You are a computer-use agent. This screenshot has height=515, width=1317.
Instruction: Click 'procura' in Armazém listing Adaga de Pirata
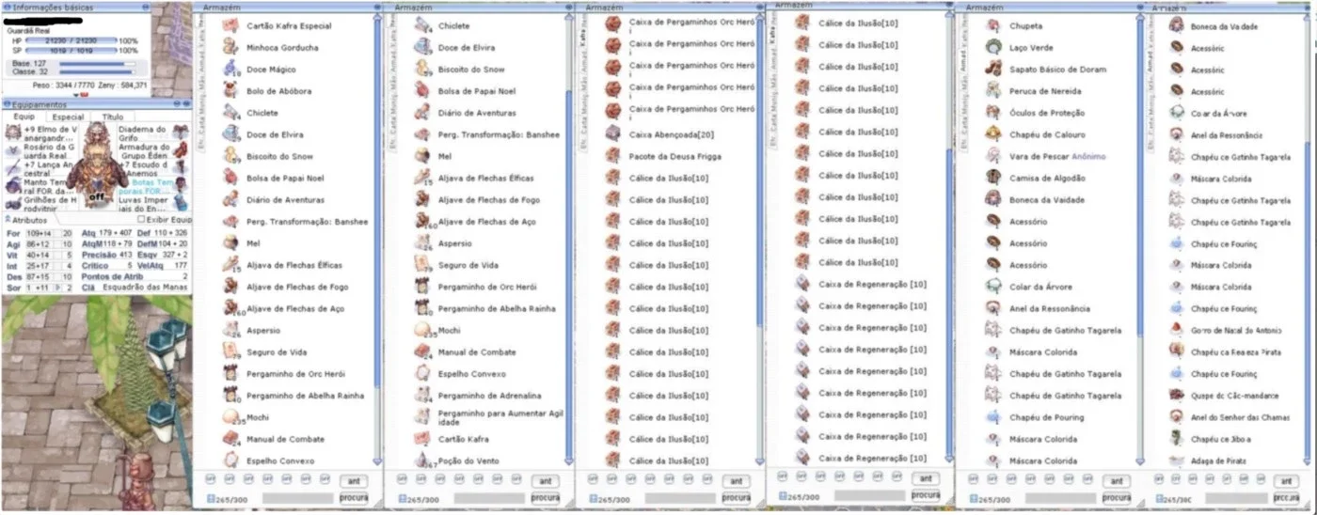tap(1285, 497)
